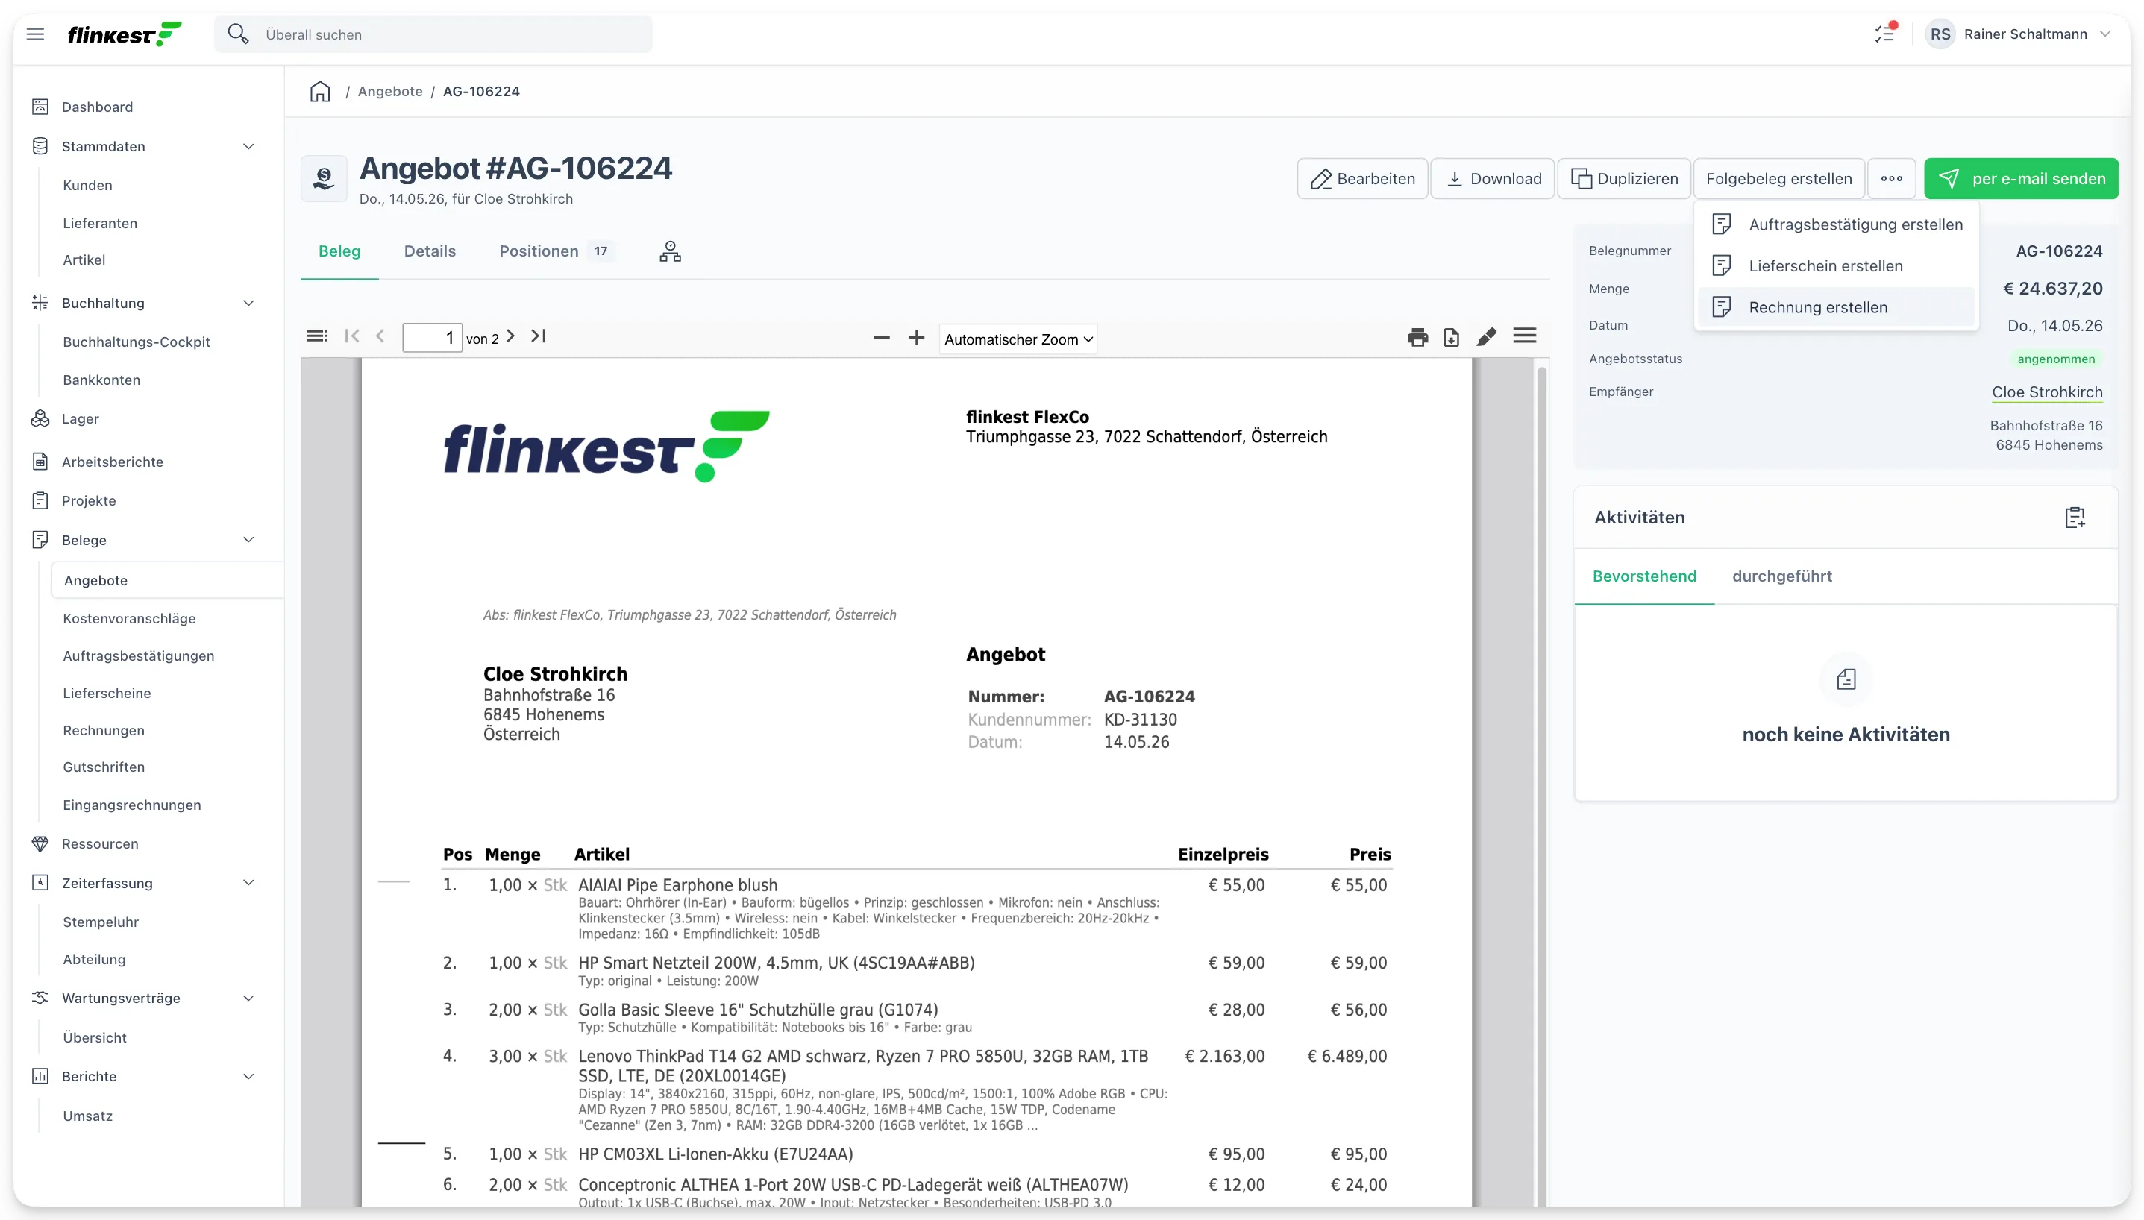Open Kostenvoranschläge in sidebar
2144x1220 pixels.
coord(129,618)
